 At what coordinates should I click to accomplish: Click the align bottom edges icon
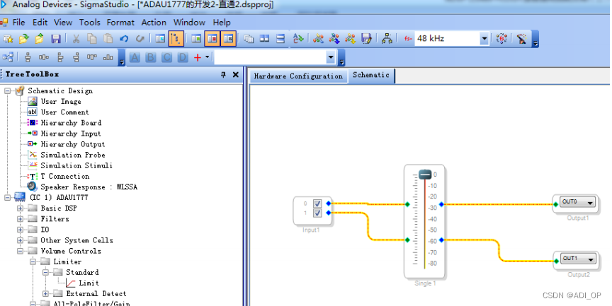coord(108,58)
